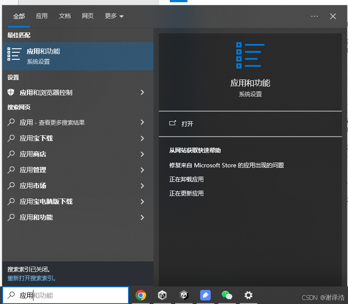
Task: Click search icon next to 应用宝下载
Action: 11,138
